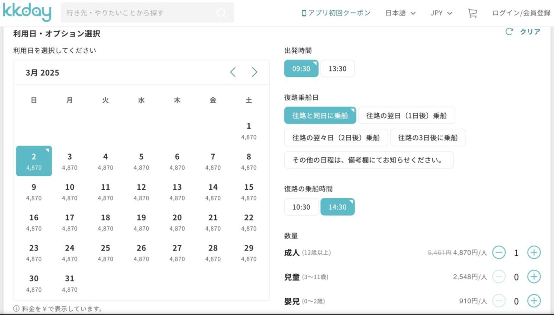Select 09:30 departure time
This screenshot has height=315, width=554.
301,69
